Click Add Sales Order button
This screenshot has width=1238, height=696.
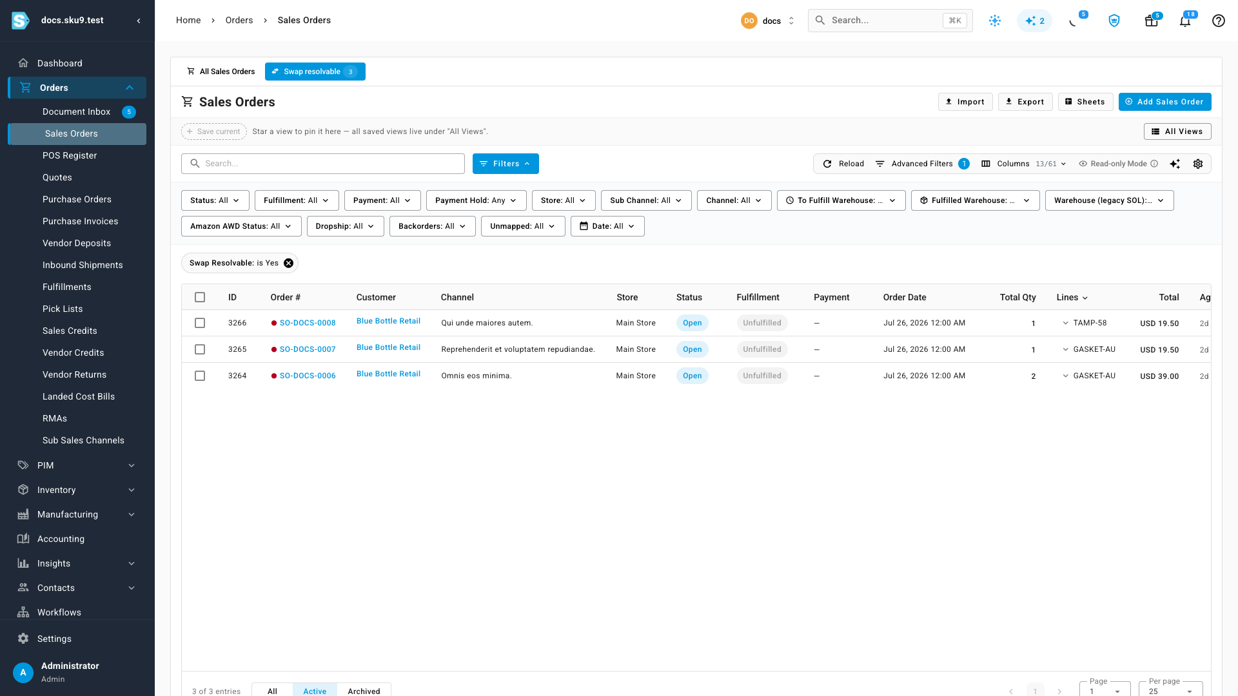click(x=1164, y=102)
